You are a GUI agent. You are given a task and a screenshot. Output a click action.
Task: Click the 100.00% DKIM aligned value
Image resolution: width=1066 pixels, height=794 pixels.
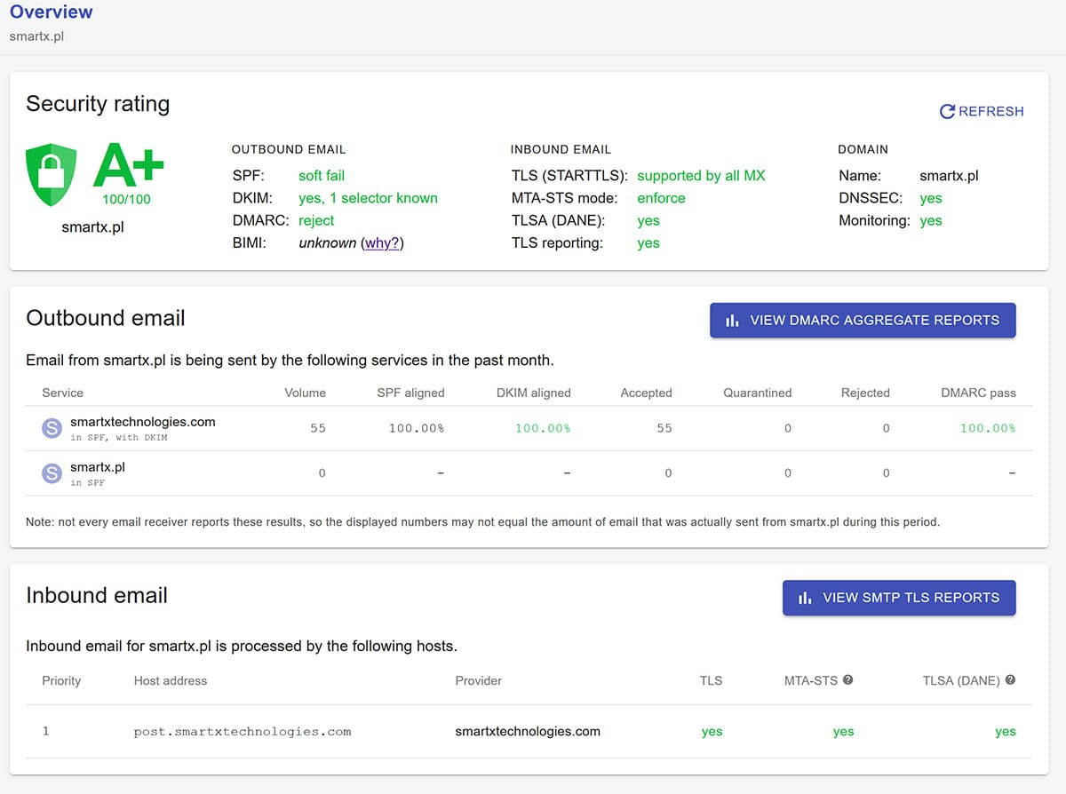click(x=543, y=428)
